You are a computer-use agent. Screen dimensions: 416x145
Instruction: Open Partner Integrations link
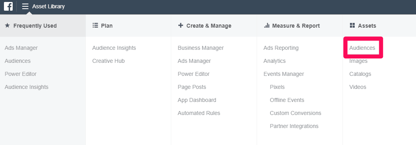294,126
